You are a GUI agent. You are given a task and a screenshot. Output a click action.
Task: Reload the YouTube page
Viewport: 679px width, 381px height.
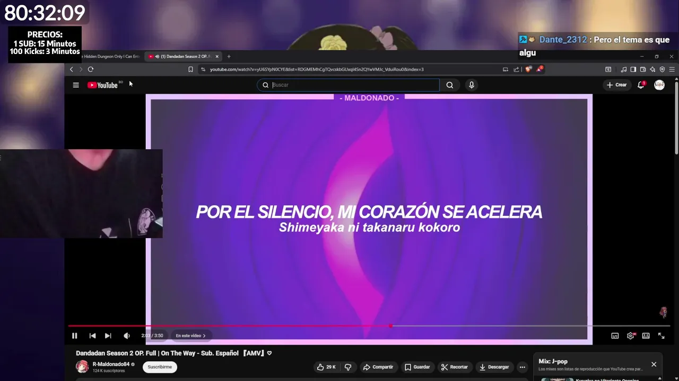point(91,69)
